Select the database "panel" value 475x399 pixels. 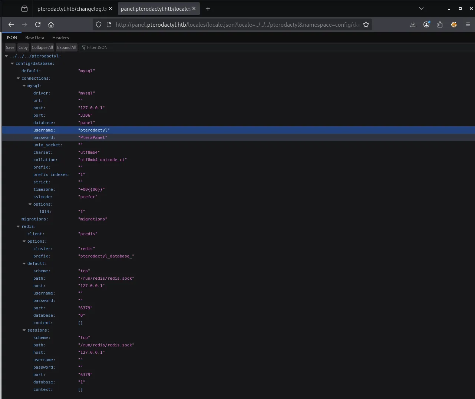point(87,123)
